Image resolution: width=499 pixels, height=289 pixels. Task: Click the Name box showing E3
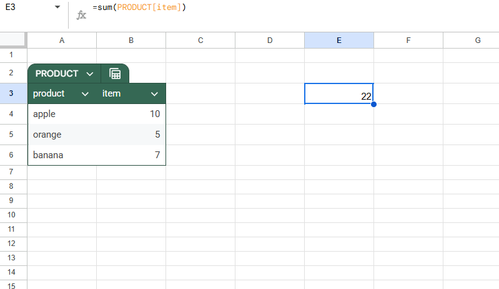point(29,7)
